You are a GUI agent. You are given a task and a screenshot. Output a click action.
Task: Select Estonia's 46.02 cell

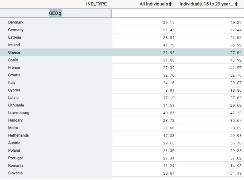235,37
